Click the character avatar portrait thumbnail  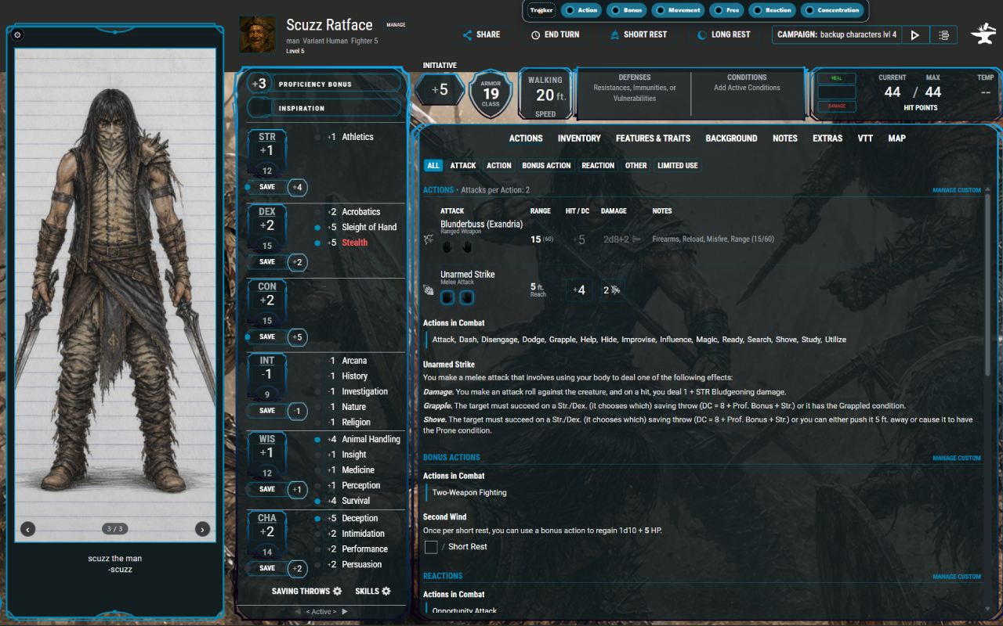tap(257, 34)
